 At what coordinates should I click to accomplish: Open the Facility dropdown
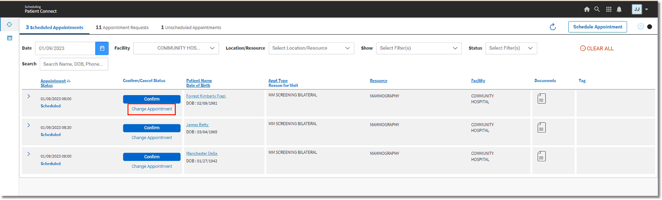click(176, 48)
